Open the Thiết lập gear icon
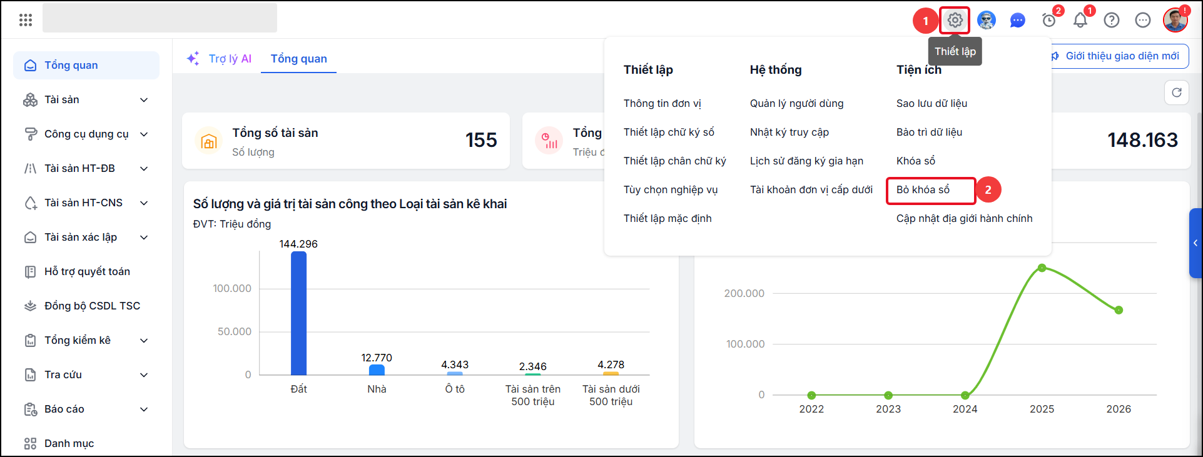This screenshot has width=1203, height=457. click(955, 20)
